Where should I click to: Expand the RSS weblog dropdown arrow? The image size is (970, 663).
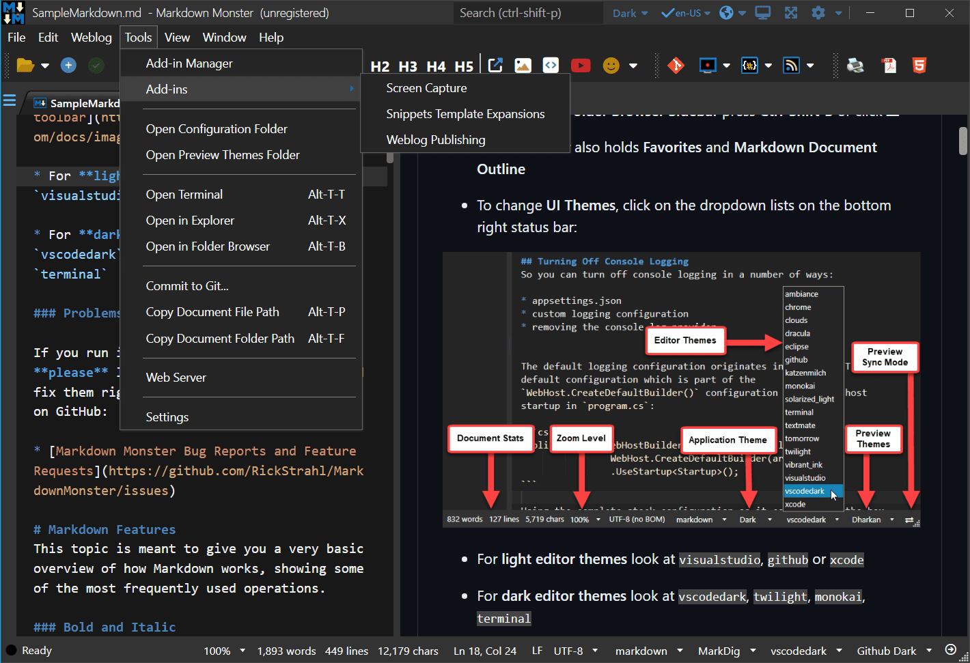click(810, 66)
